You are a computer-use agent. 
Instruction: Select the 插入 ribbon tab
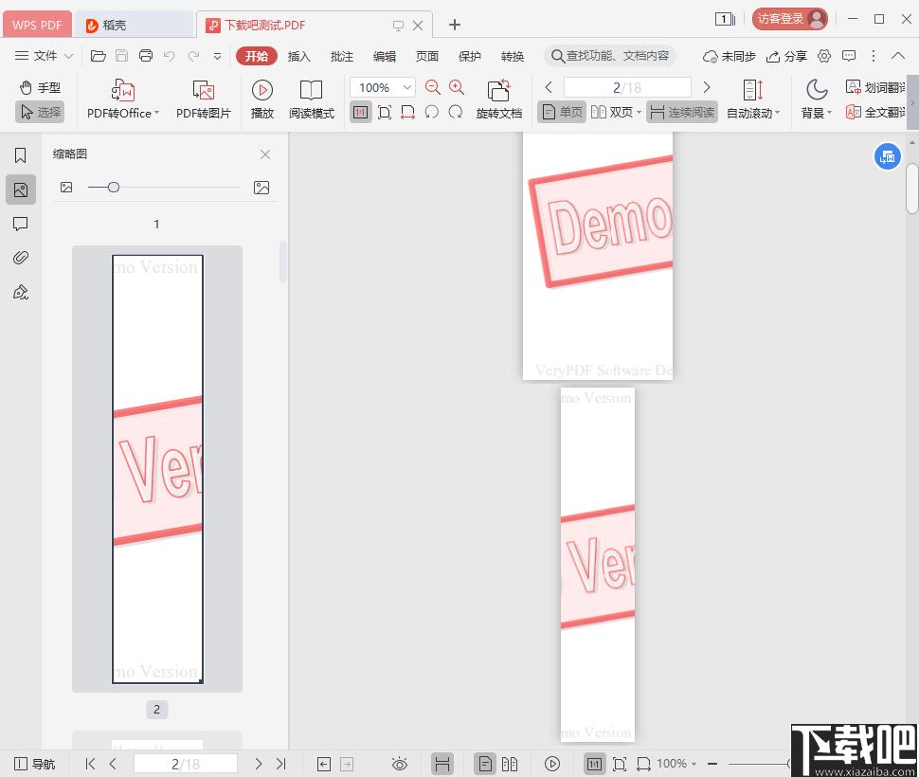[298, 56]
